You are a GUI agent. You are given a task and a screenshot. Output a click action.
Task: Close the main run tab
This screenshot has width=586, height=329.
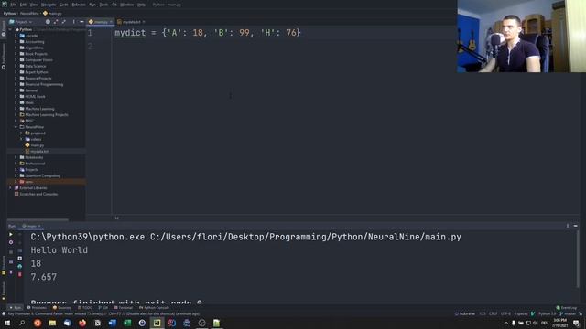[x=39, y=226]
